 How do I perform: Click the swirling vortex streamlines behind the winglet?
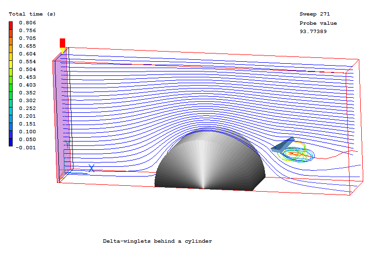click(297, 154)
